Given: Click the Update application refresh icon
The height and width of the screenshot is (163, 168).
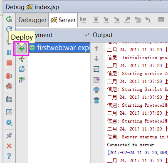Looking at the screenshot, I should 9,29.
